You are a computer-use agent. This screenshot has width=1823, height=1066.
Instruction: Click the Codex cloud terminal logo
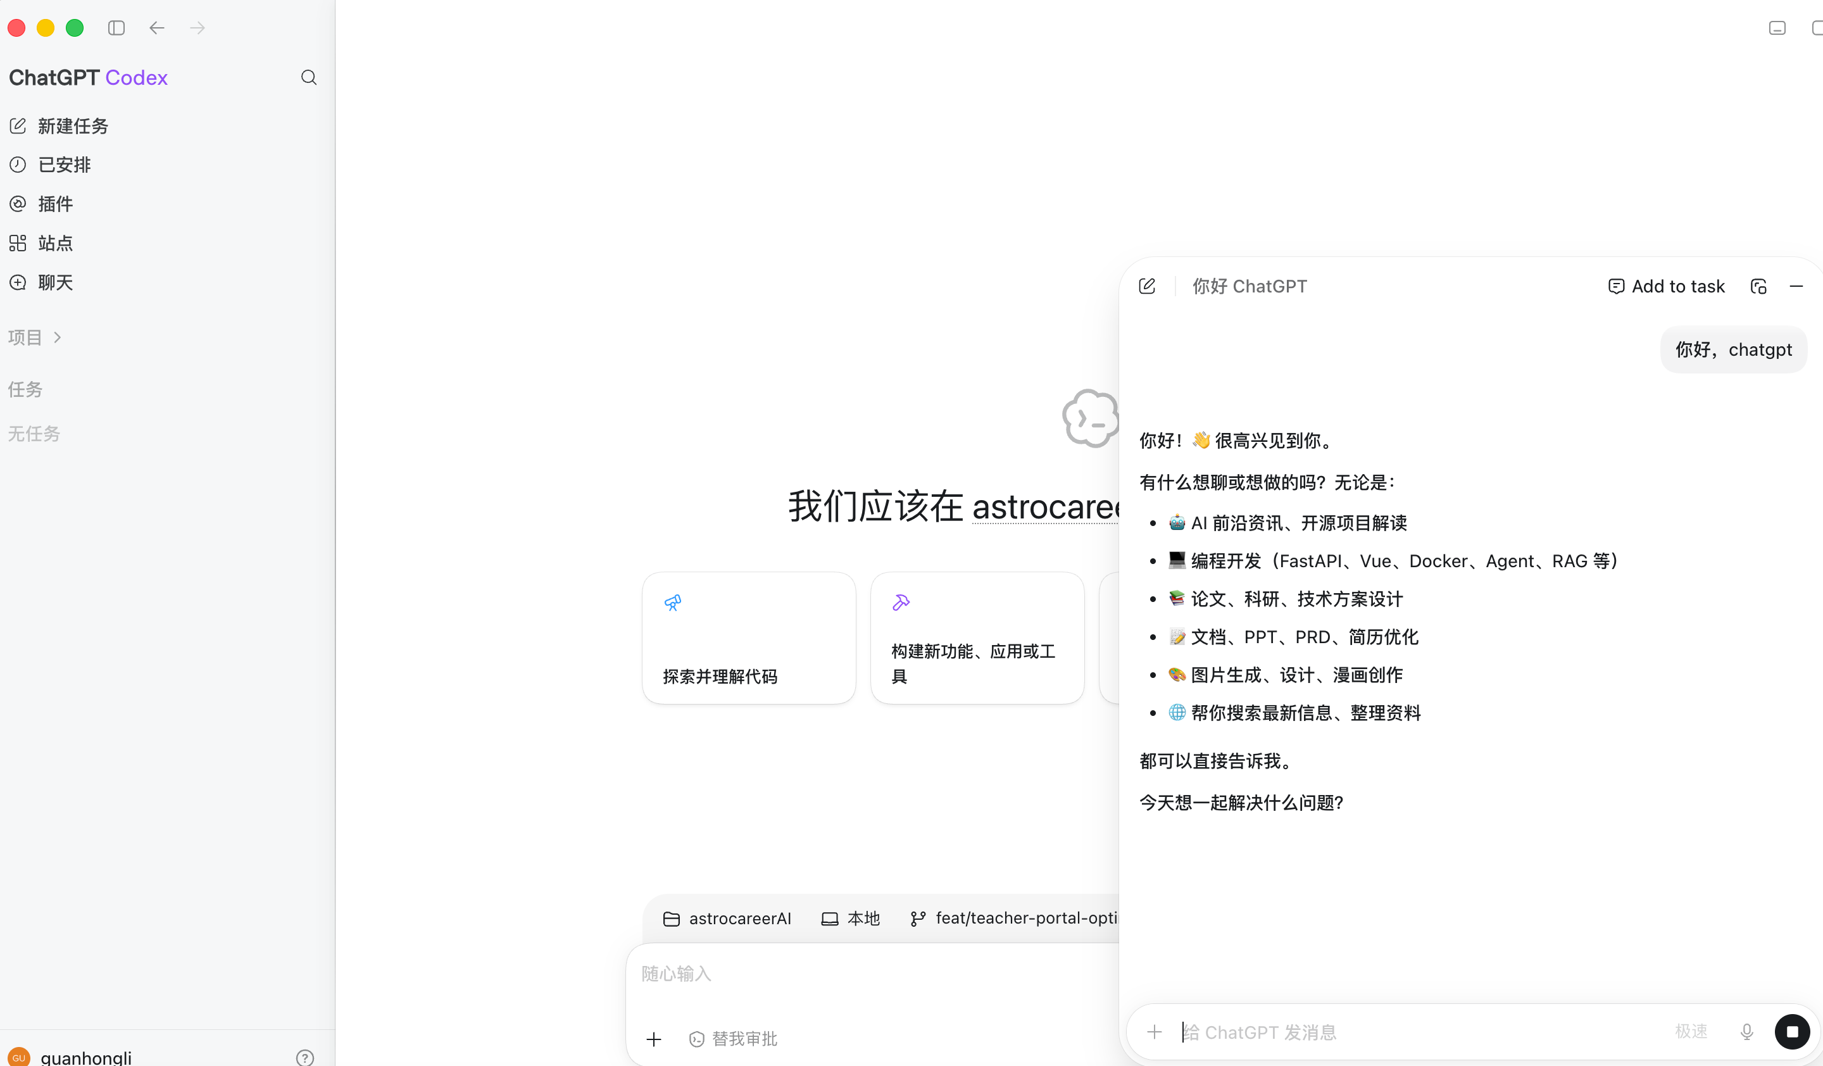1091,418
